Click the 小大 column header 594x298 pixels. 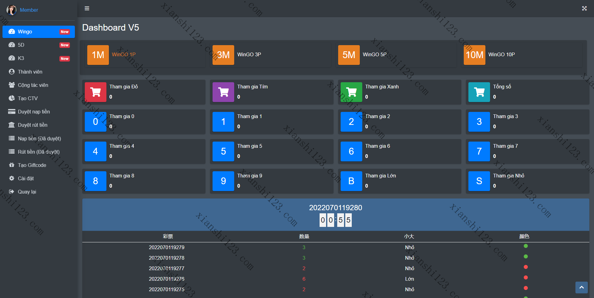tap(409, 236)
